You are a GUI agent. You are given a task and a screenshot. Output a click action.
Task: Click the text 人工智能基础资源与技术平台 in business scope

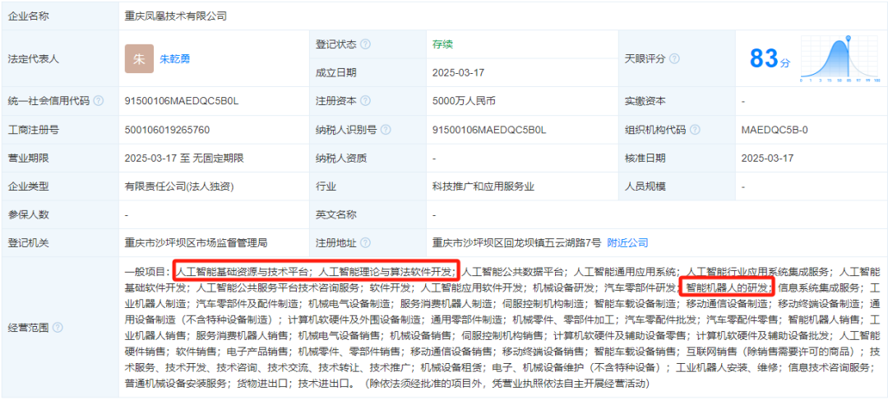[x=242, y=271]
